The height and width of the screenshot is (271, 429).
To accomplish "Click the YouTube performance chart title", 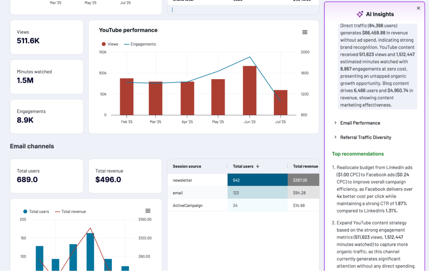I will [128, 30].
